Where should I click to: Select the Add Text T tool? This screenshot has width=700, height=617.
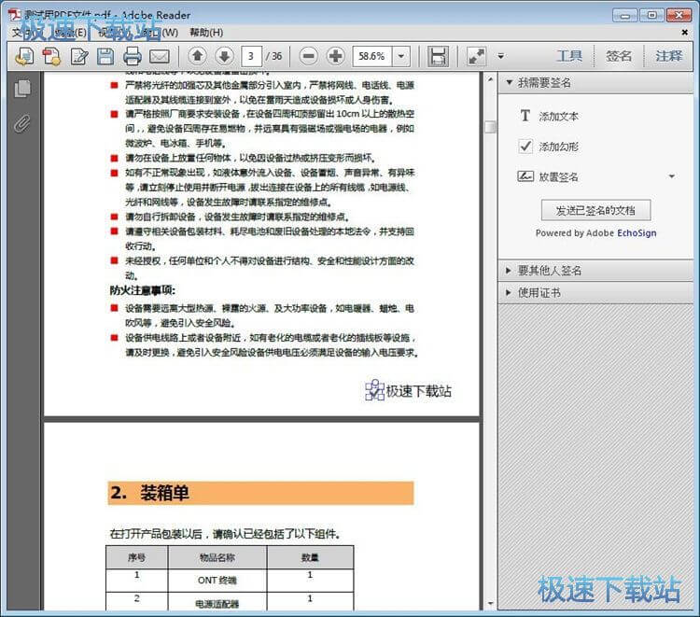(525, 116)
